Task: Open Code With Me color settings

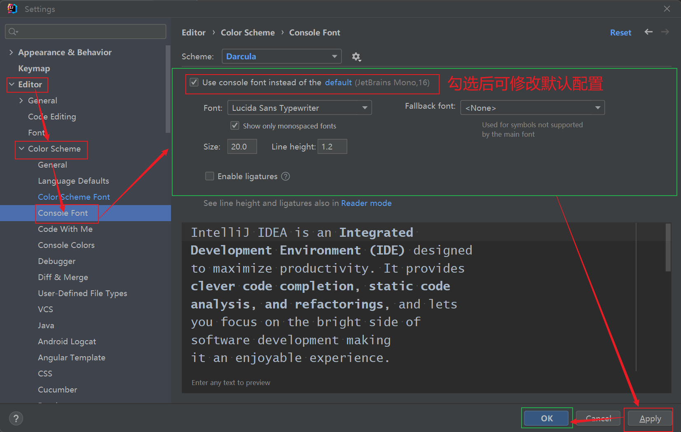Action: click(65, 229)
